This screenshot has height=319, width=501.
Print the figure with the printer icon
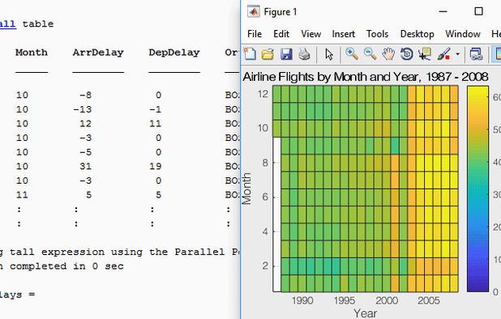(x=305, y=54)
